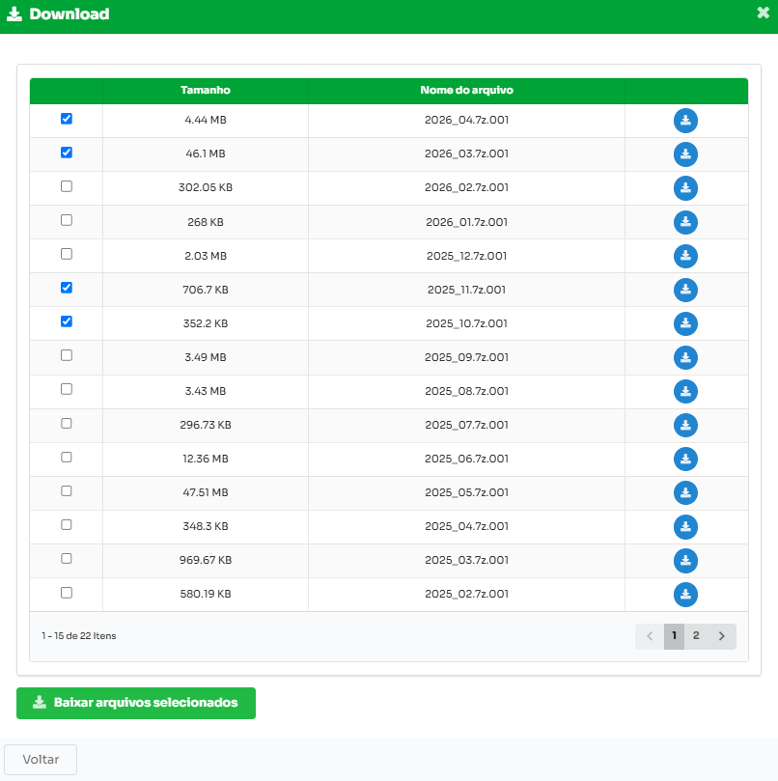Check the 2025_09.7z.001 checkbox

click(67, 355)
